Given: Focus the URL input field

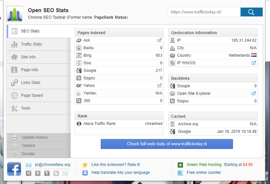Looking at the screenshot, I should [204, 12].
